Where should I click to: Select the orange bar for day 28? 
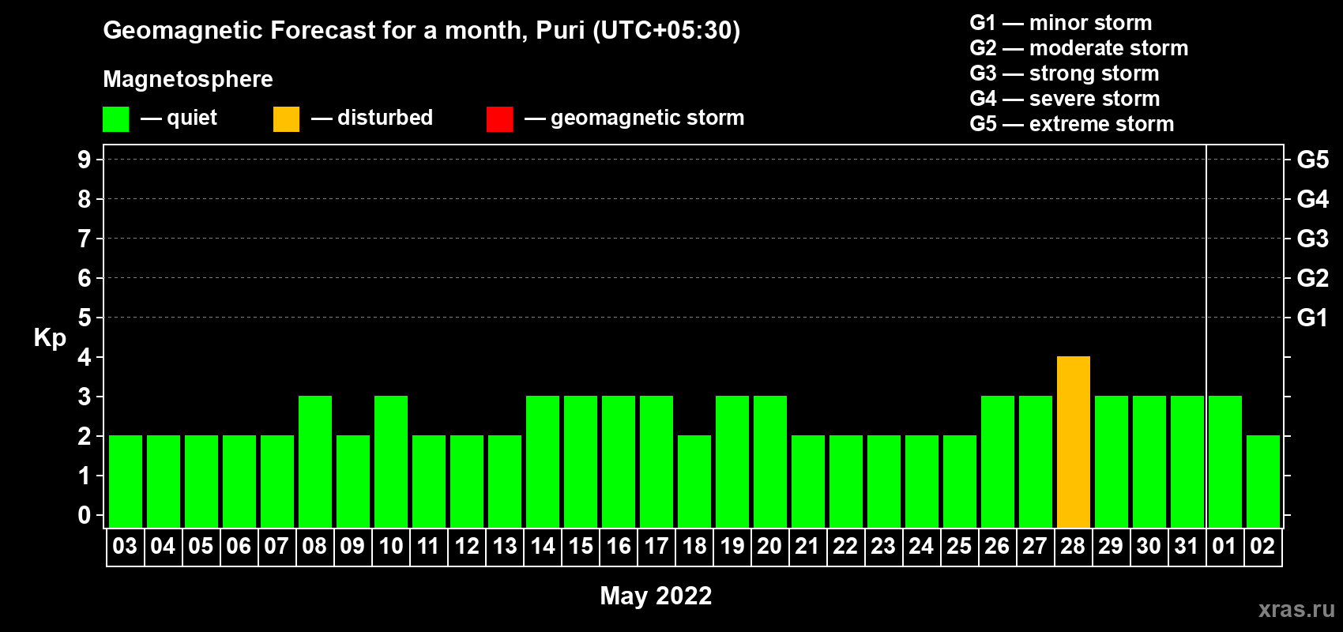point(1074,442)
